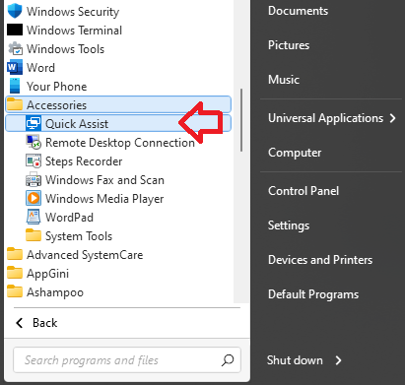405x385 pixels.
Task: Collapse the Accessories folder
Action: coord(118,105)
